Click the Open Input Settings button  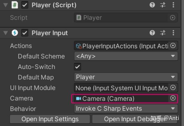click(x=50, y=119)
